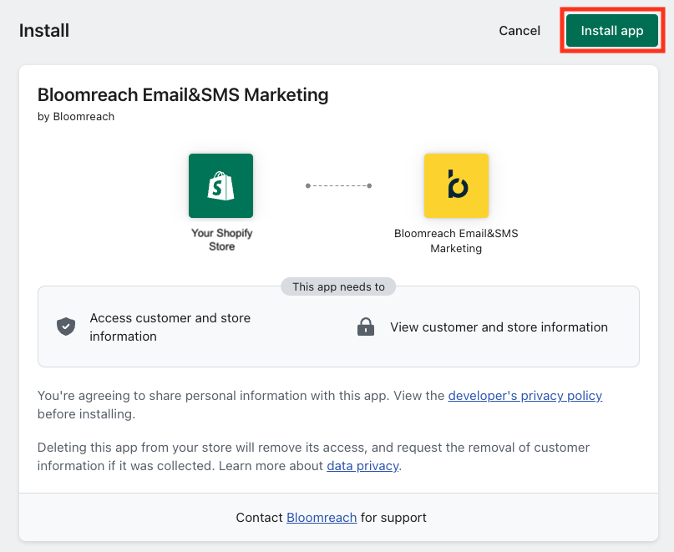Click the 'Install' page title
Image resolution: width=674 pixels, height=552 pixels.
pos(44,31)
